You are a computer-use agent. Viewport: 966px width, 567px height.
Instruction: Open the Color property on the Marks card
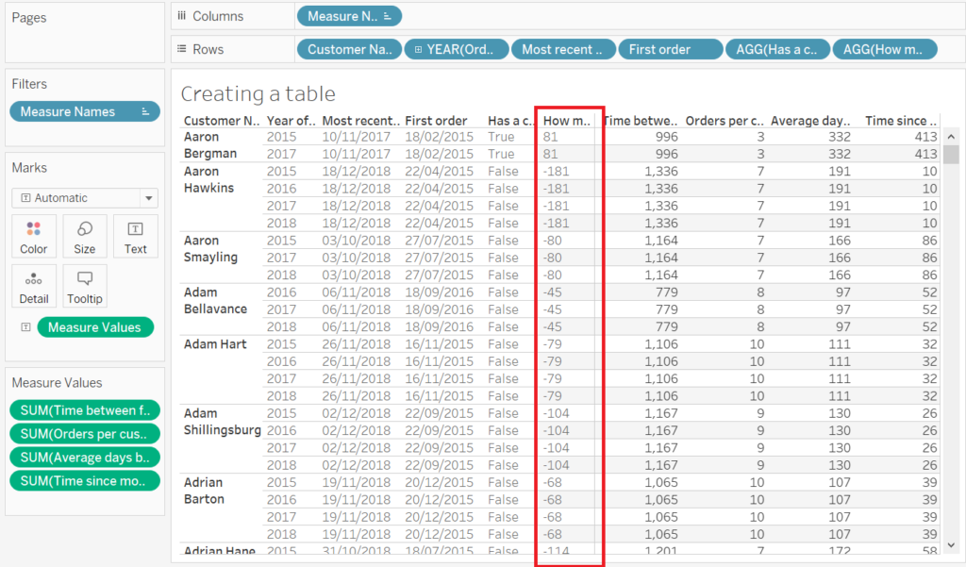coord(34,236)
